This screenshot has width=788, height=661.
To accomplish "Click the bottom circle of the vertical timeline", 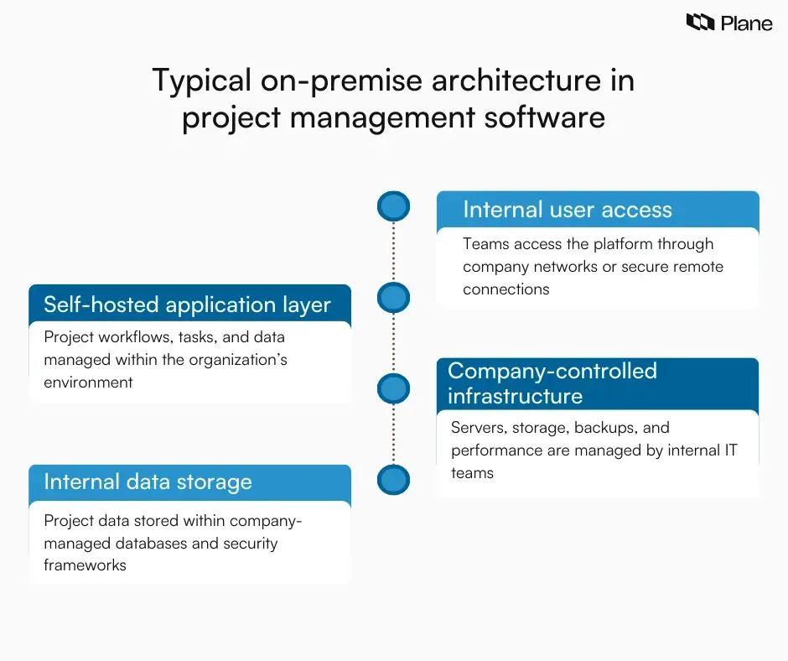I will (x=393, y=479).
